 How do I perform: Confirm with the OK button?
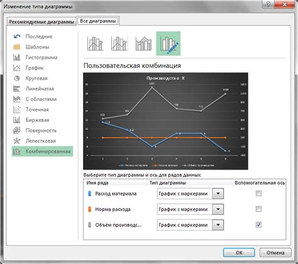point(239,253)
